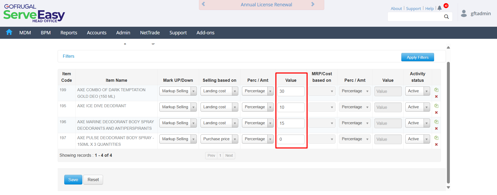Click the GoFrugal ServeEasy logo

(x=34, y=13)
